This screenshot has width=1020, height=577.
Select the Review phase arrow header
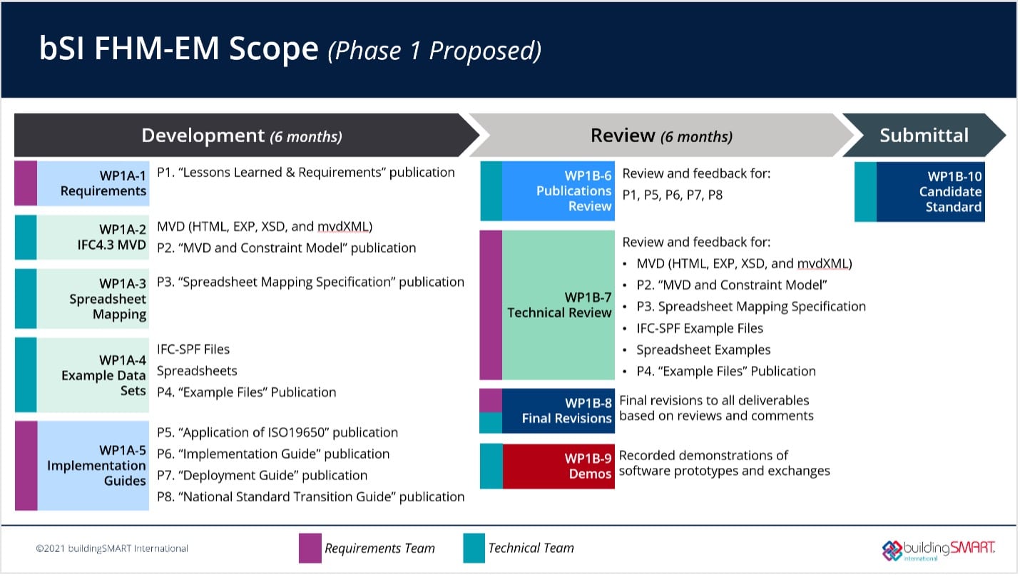[x=660, y=136]
